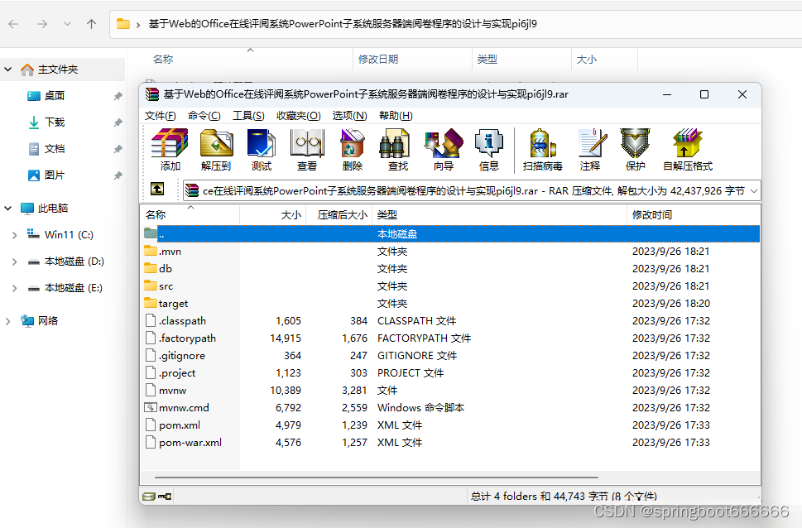Unpin 下载 from quick access
This screenshot has height=528, width=802.
point(118,122)
